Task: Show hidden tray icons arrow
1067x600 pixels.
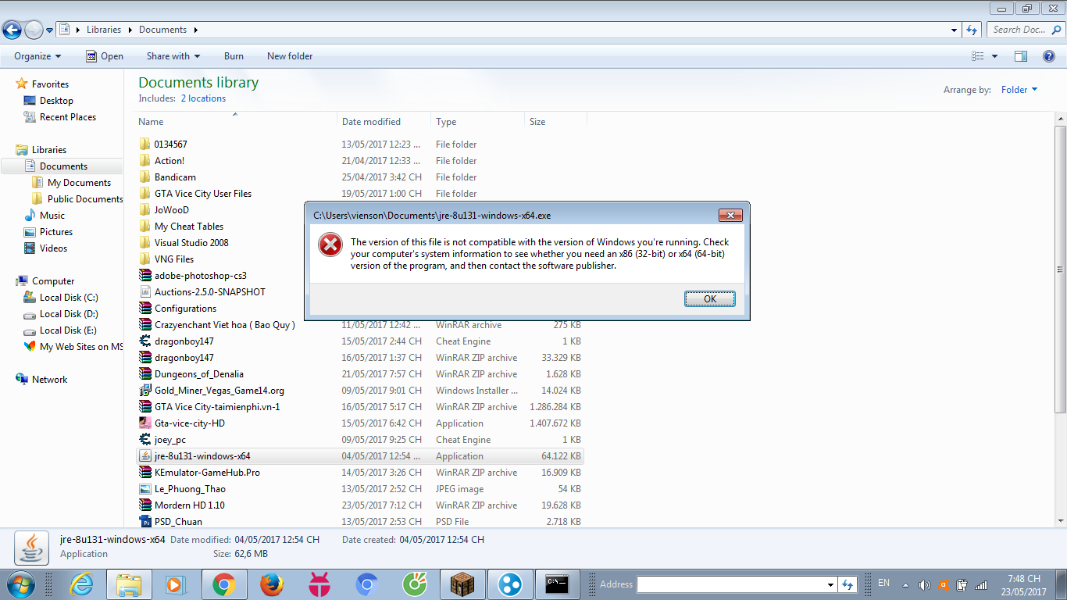Action: (x=905, y=584)
